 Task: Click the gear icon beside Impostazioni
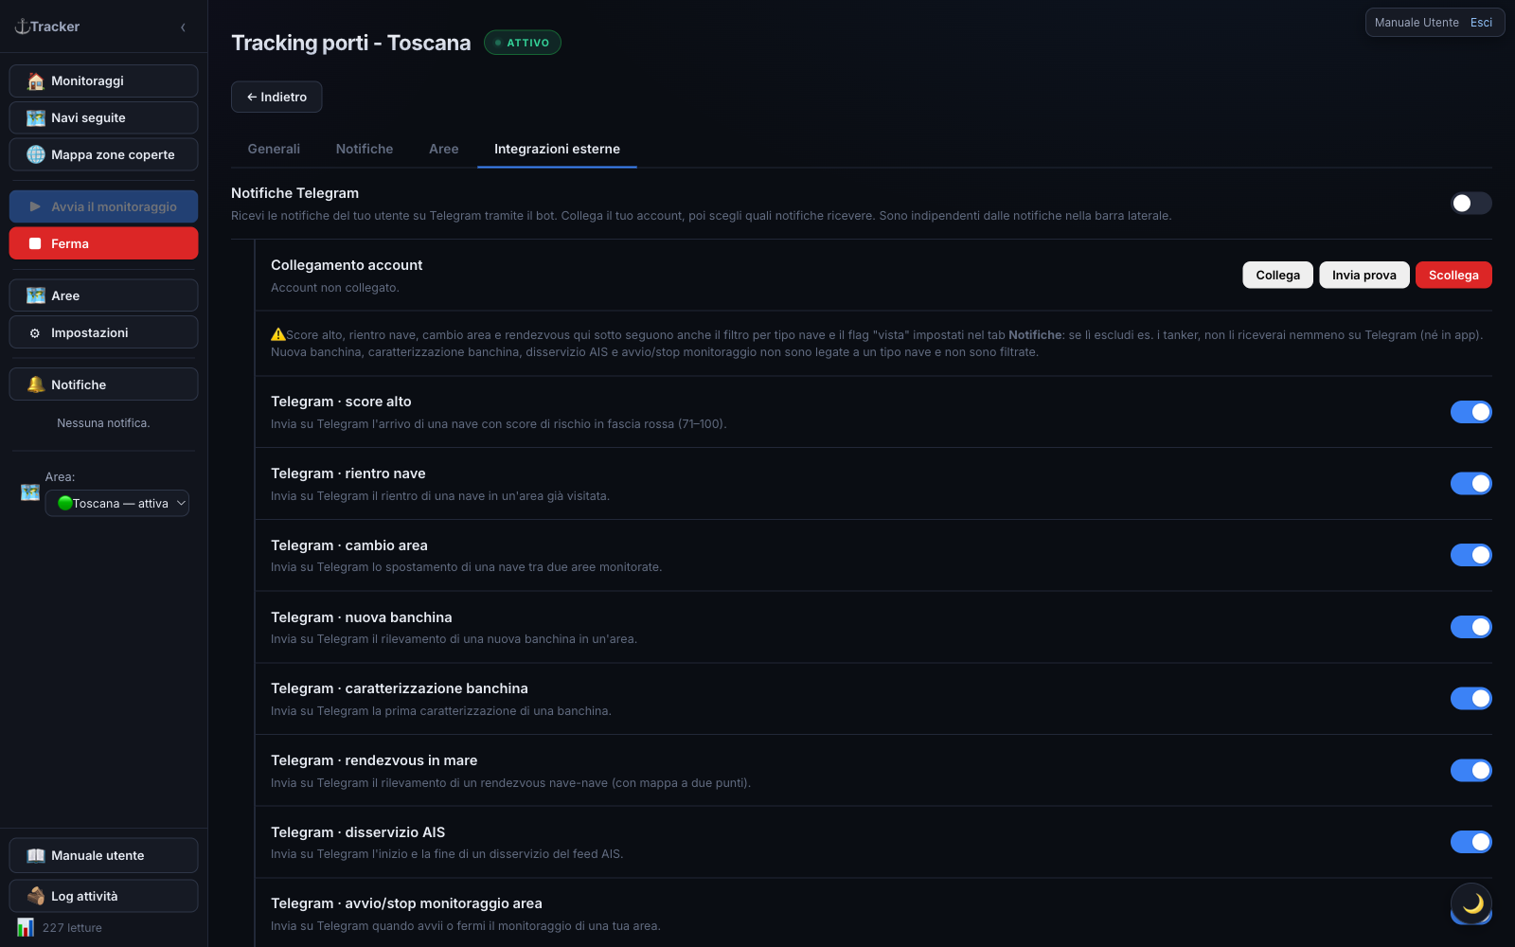pos(35,333)
